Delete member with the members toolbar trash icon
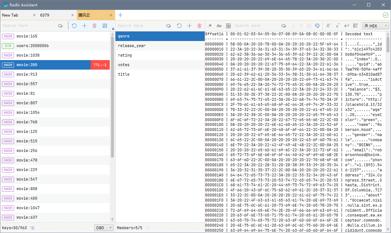The width and height of the screenshot is (391, 233). click(x=200, y=26)
